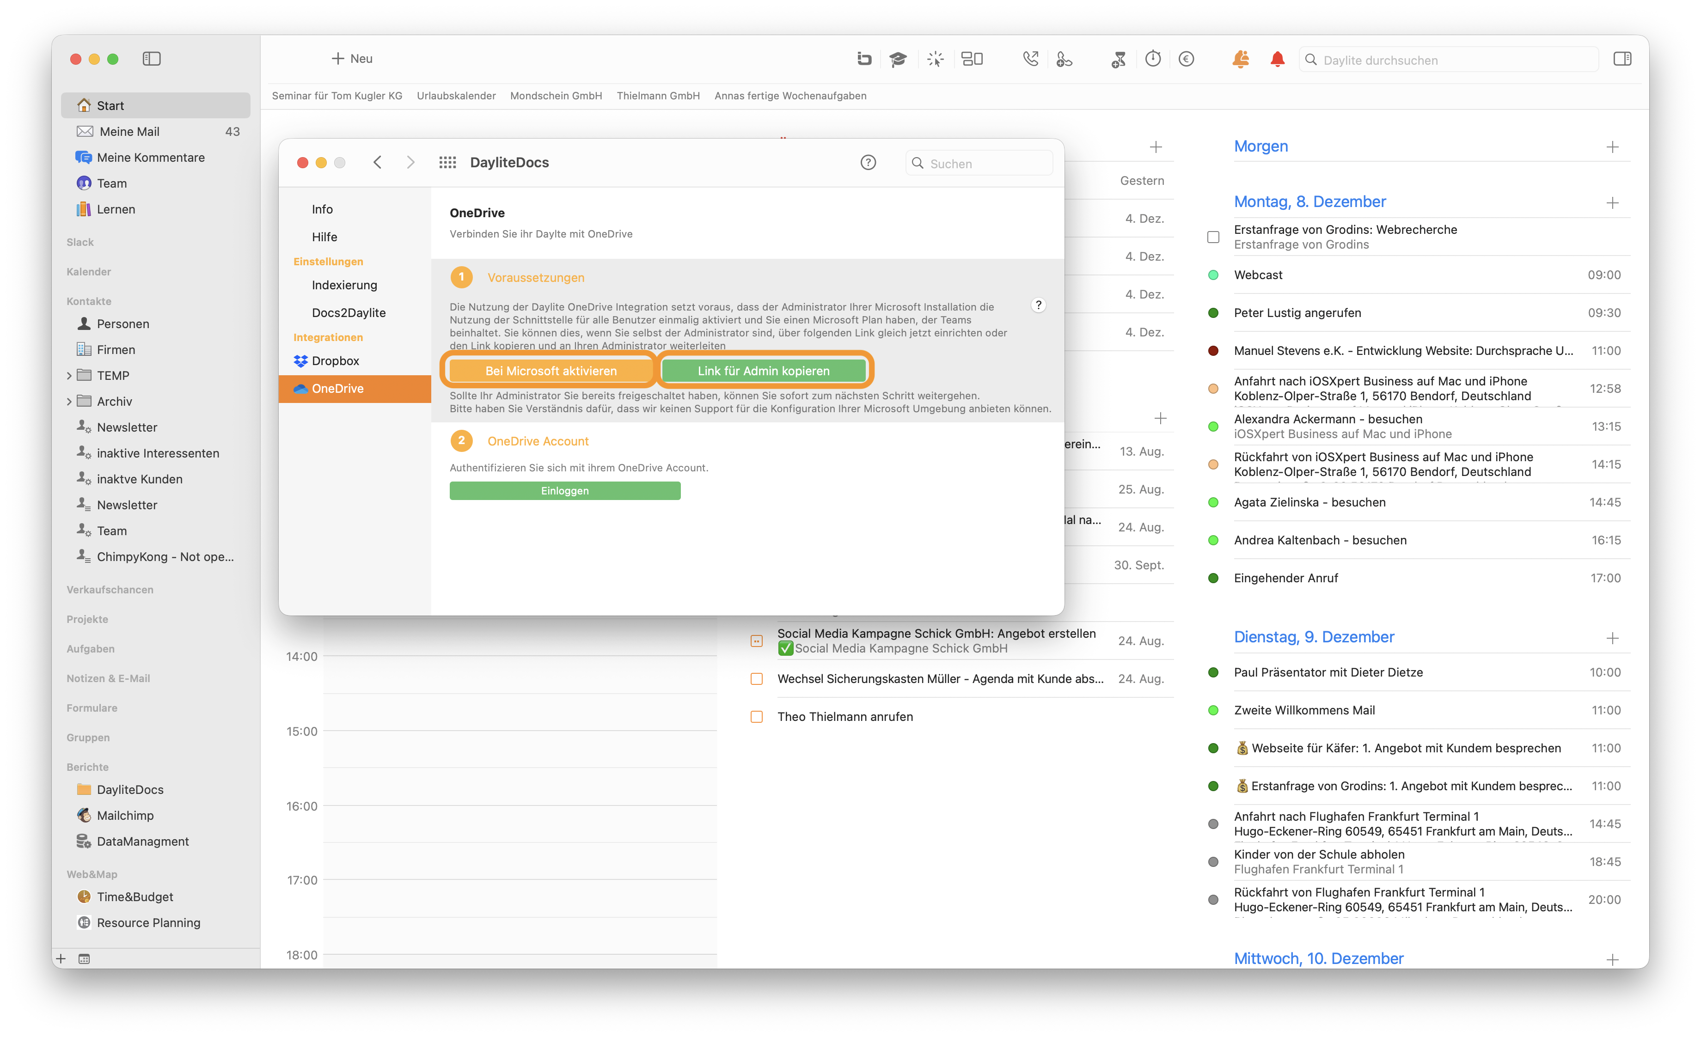Open Resource Planning in the sidebar

coord(156,922)
